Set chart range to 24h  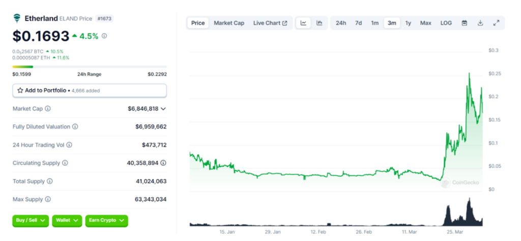[x=340, y=23]
